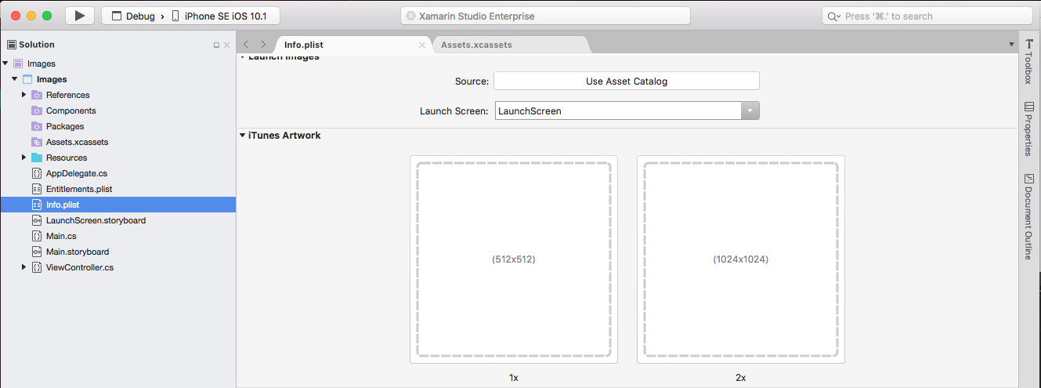Click the Entitlements.plist file icon
The image size is (1041, 388).
point(37,189)
